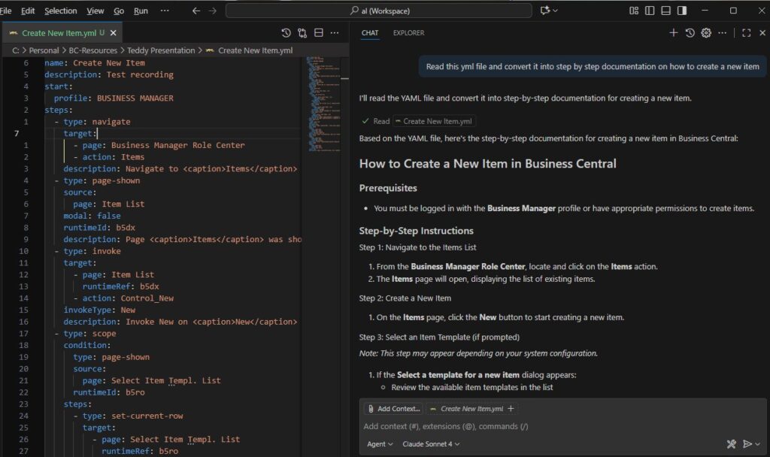
Task: Go forward with the right arrow
Action: [213, 11]
